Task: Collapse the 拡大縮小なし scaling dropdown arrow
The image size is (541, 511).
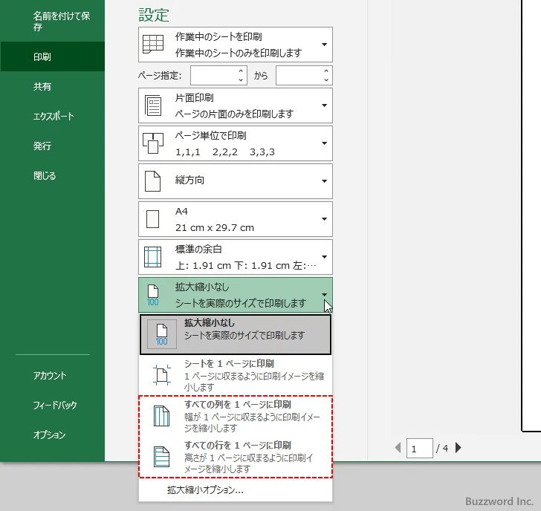Action: click(x=324, y=295)
